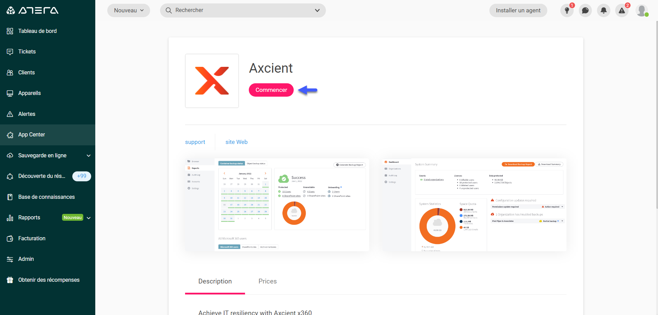Screen dimensions: 658x315
Task: Click the +99 badge on Découverte
Action: pos(82,176)
